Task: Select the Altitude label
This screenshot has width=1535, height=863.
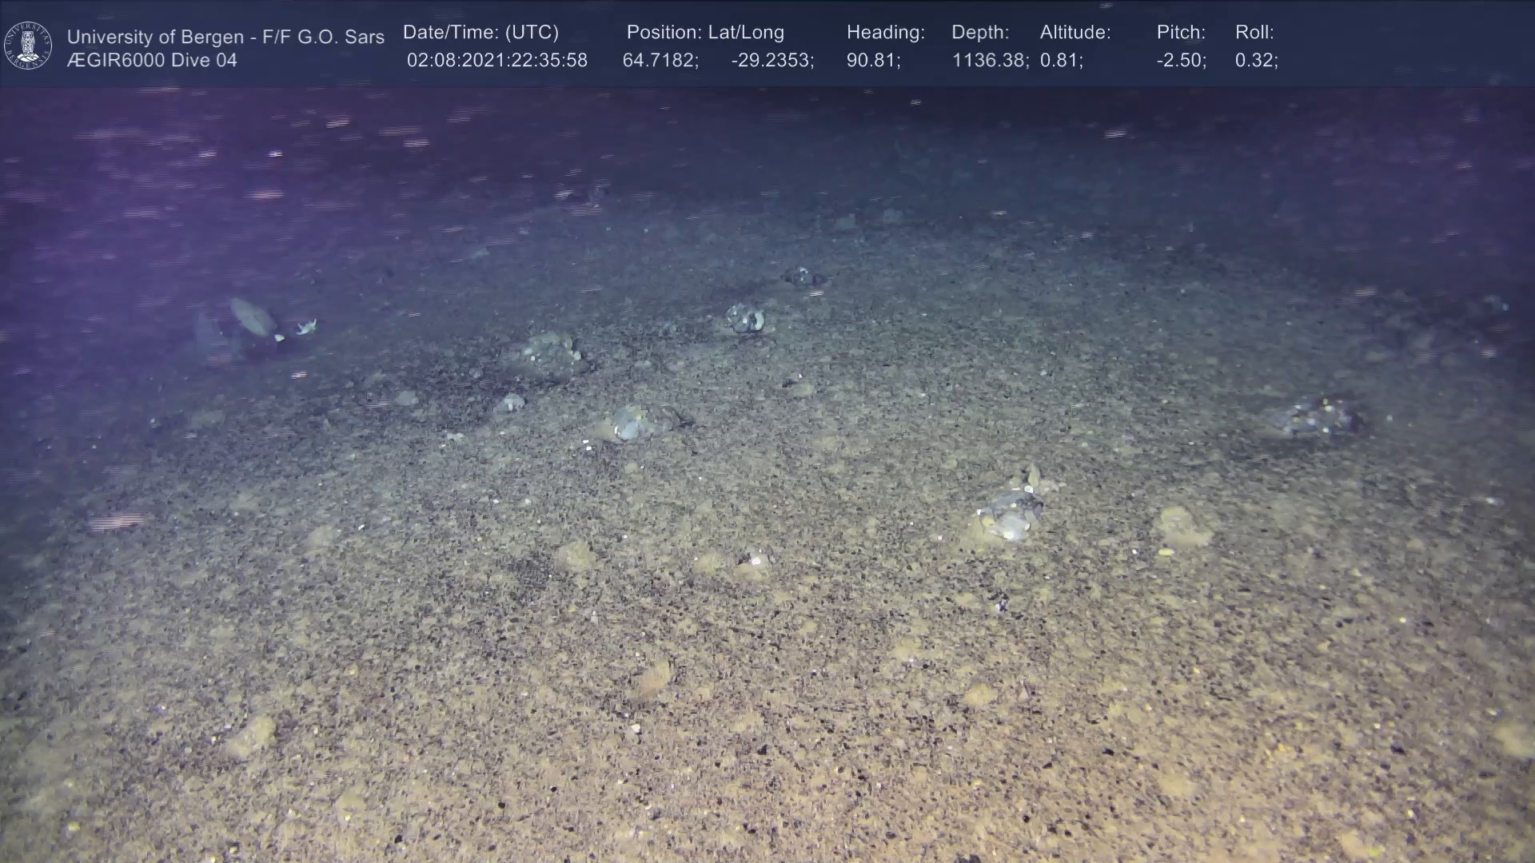Action: point(1074,33)
